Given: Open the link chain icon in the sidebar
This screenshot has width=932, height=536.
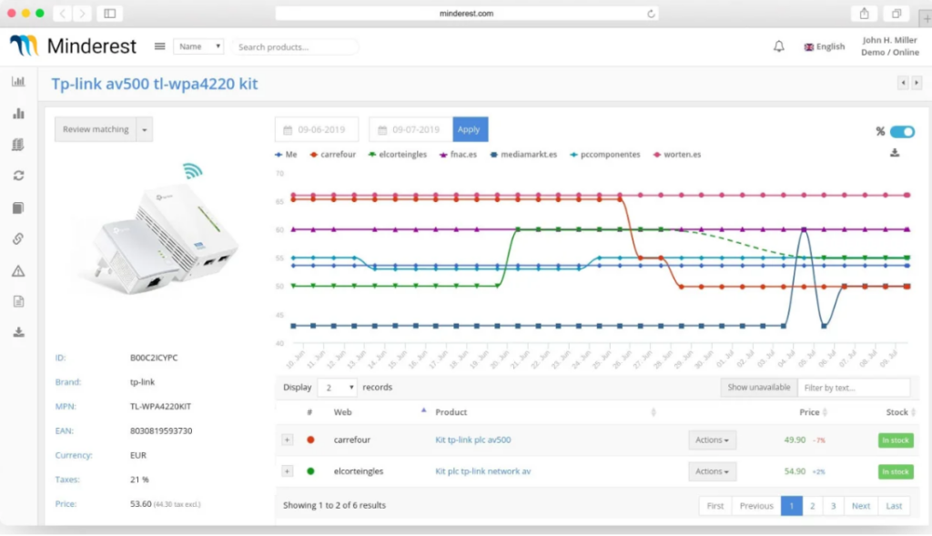Looking at the screenshot, I should (18, 239).
